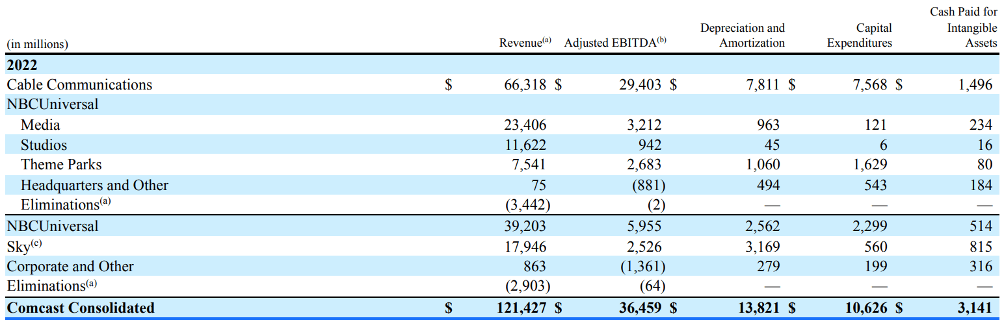Click Media capital expenditures 121

875,125
